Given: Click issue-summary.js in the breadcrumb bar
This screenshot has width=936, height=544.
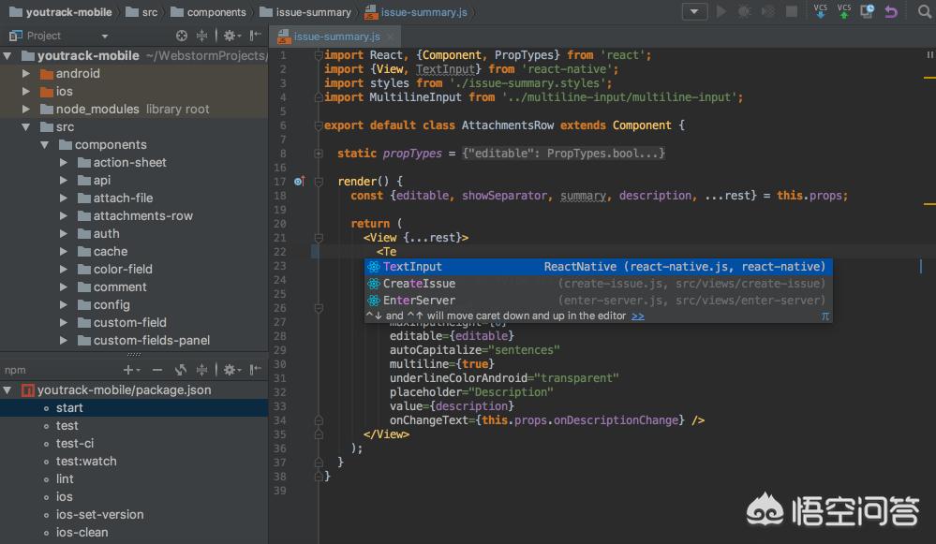Looking at the screenshot, I should pos(416,12).
